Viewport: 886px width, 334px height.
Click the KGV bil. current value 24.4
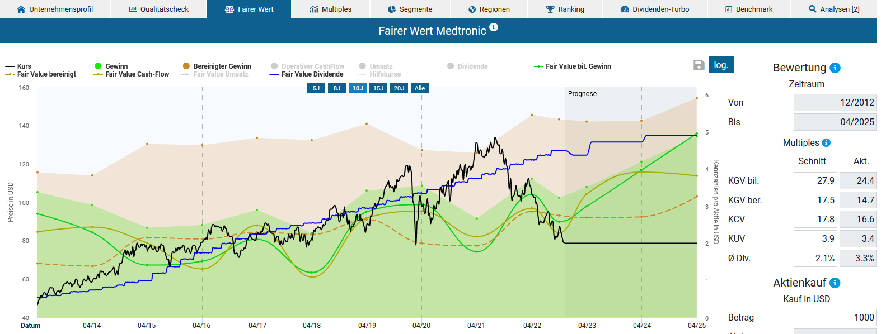tap(858, 180)
